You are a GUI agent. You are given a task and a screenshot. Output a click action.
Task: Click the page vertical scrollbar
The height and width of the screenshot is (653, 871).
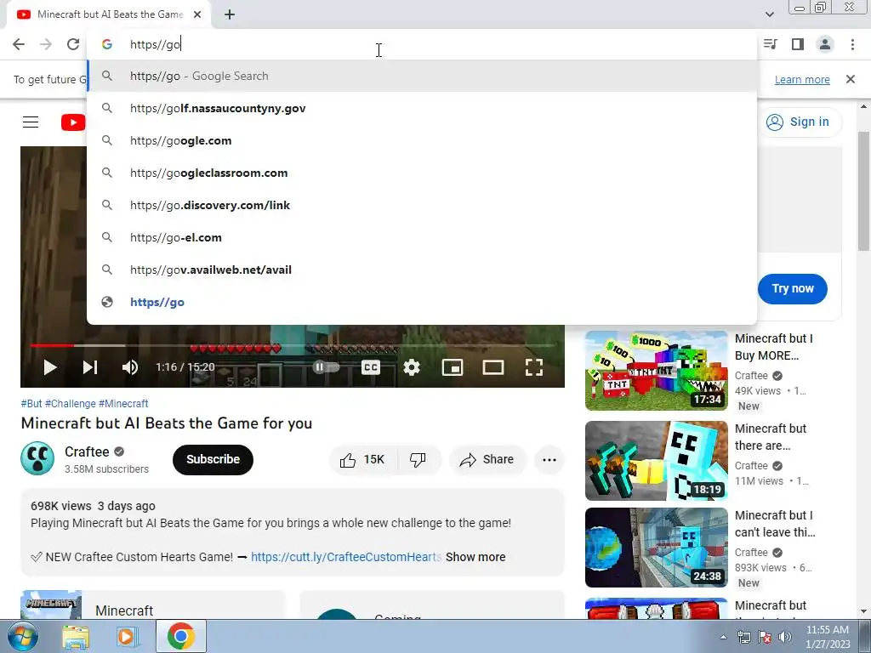(863, 191)
